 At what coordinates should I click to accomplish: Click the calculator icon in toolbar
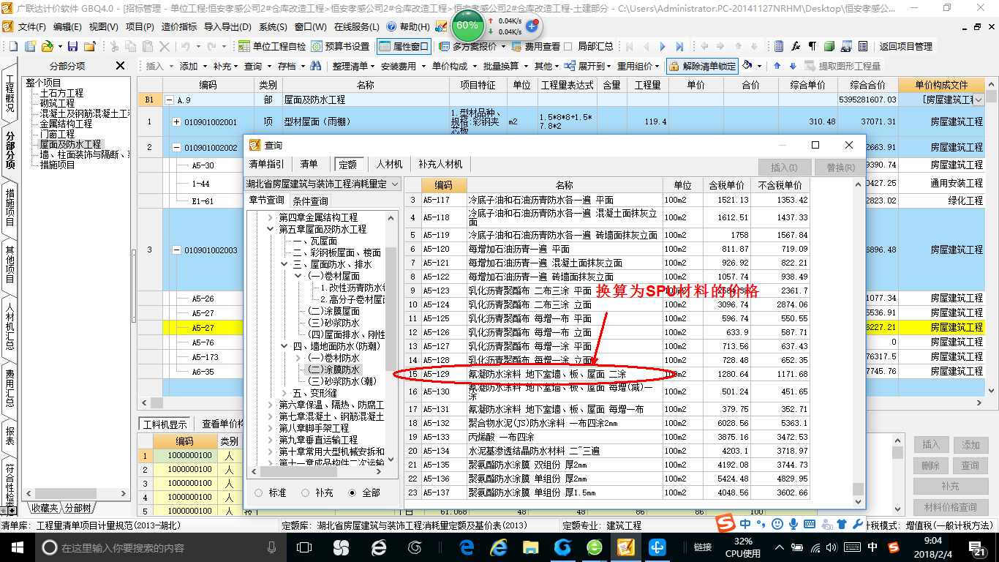pyautogui.click(x=779, y=46)
